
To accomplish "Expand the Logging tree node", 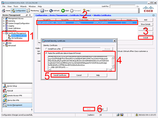I will point(4,26).
